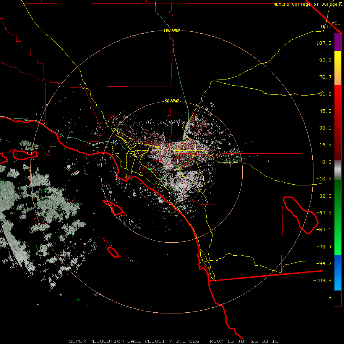This screenshot has width=344, height=344.
Task: Click the Super-Resolution Base Velocity caption text
Action: pyautogui.click(x=134, y=341)
